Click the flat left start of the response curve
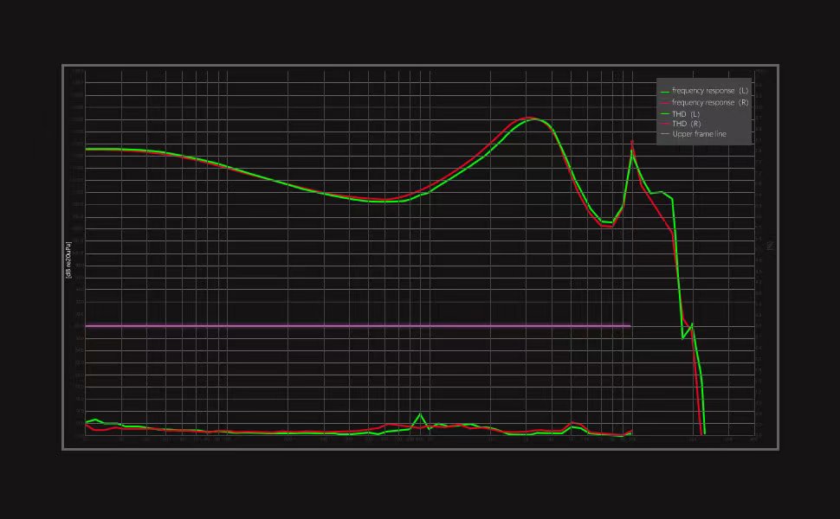Screen dimensions: 840x519 click(x=95, y=149)
